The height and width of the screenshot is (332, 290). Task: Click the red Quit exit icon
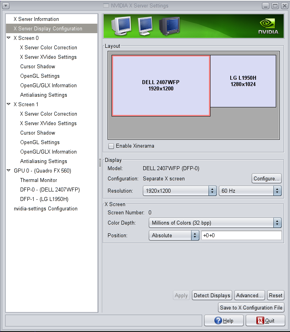[260, 321]
